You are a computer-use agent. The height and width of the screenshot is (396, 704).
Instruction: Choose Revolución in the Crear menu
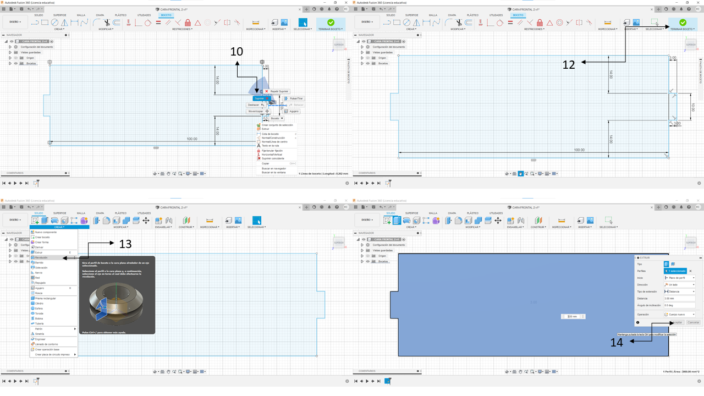(x=54, y=257)
